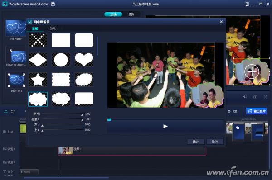
Task: Click the Wondershare Video Editor app logo
Action: pos(5,4)
